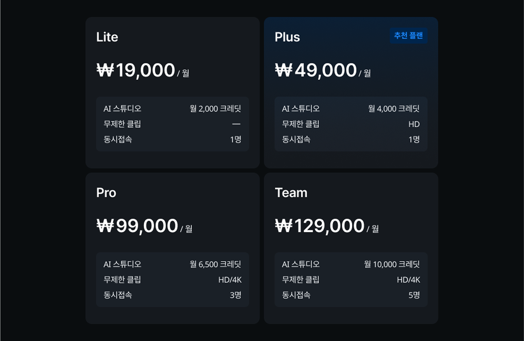Select the 5명 value in the Team card
The image size is (524, 341).
[414, 295]
